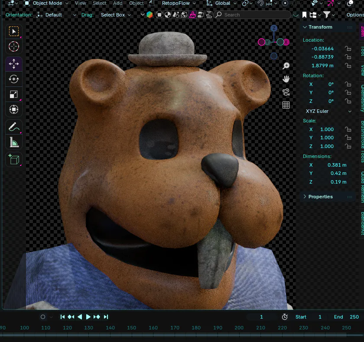Jump to the timeline start frame
Viewport: 364px width, 342px height.
coord(62,317)
